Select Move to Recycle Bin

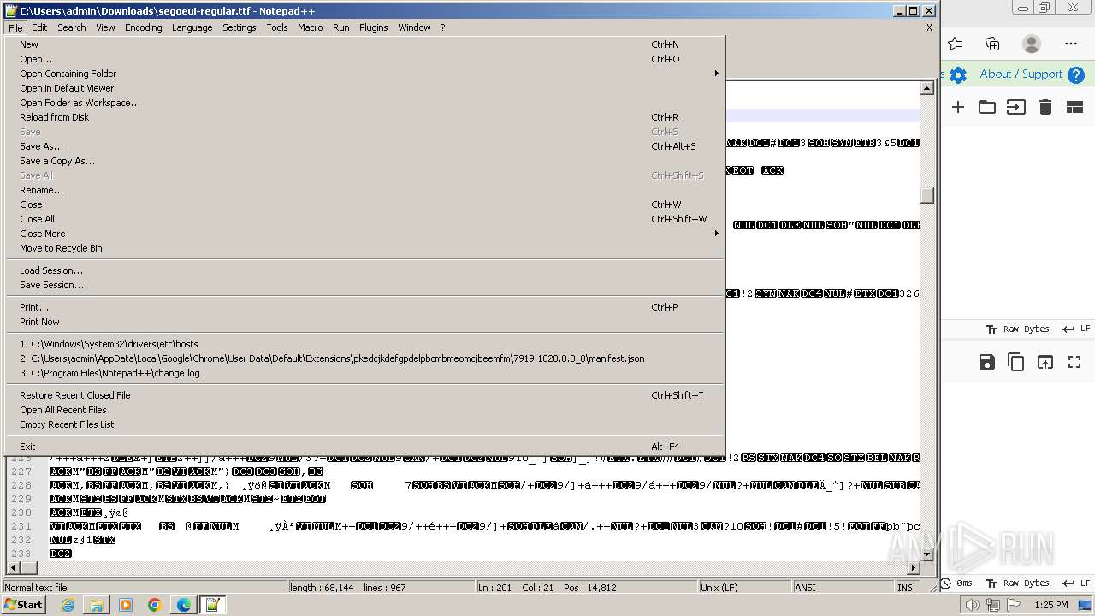click(365, 248)
